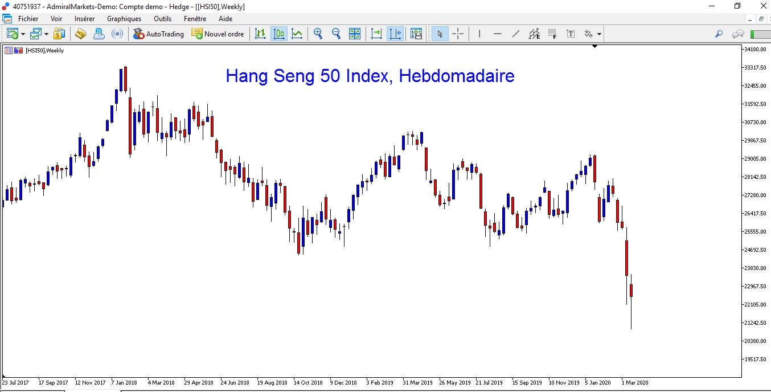Screen dimensions: 771x392
Task: Open the Aide menu
Action: [225, 19]
